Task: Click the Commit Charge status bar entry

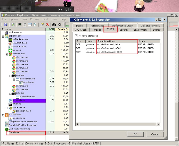Action: pos(39,143)
